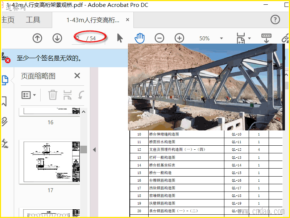The height and width of the screenshot is (218, 290).
Task: Click drawing number QL-12 cell
Action: point(237,149)
